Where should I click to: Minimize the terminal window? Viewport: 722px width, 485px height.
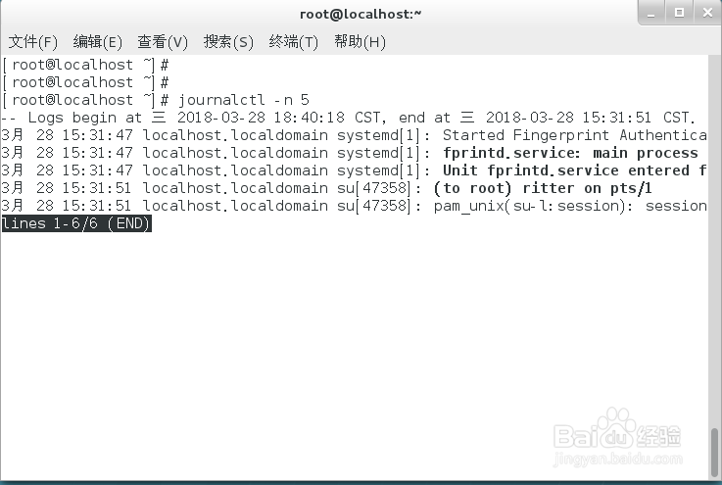[651, 13]
